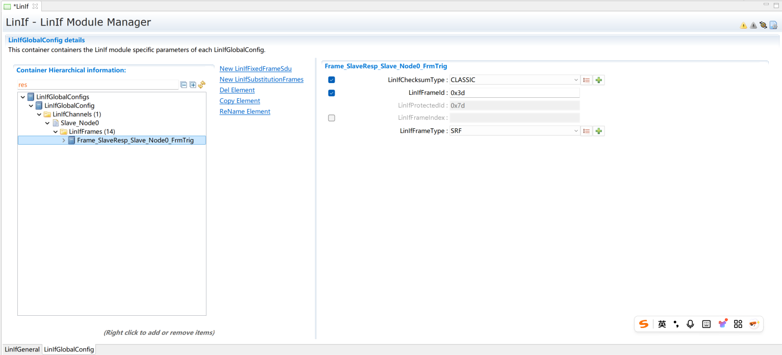Uncheck the LinIfFrameId checkbox
782x355 pixels.
click(332, 93)
